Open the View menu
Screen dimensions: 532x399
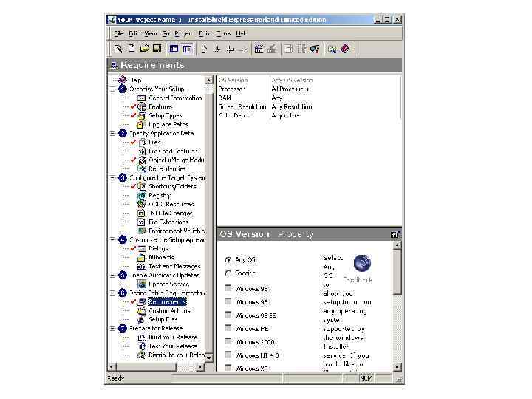coord(150,33)
